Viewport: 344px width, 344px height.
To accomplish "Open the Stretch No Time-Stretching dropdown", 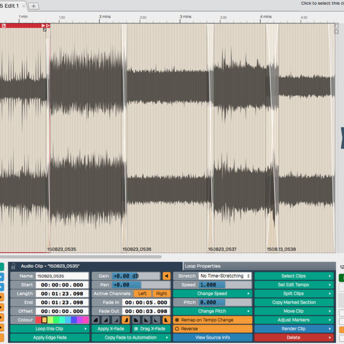I will (x=225, y=276).
